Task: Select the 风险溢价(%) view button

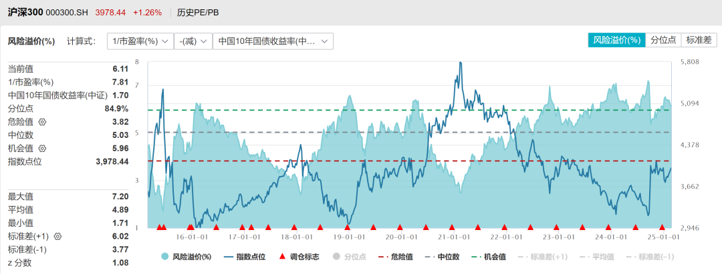Action: (x=616, y=40)
